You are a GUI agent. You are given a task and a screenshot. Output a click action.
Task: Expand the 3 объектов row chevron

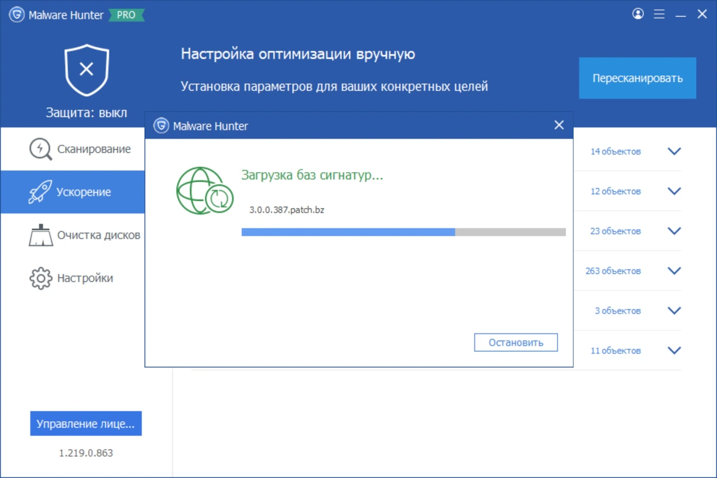(674, 311)
